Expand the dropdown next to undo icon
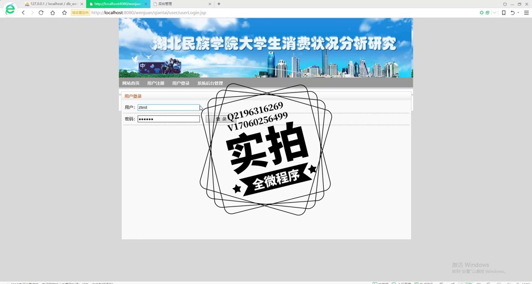 pos(518,13)
